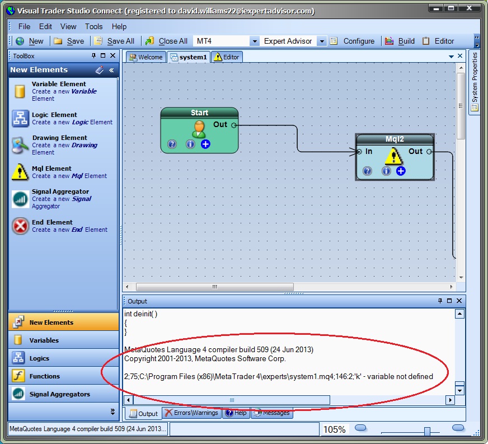Click the help icon on Start node

(x=172, y=144)
